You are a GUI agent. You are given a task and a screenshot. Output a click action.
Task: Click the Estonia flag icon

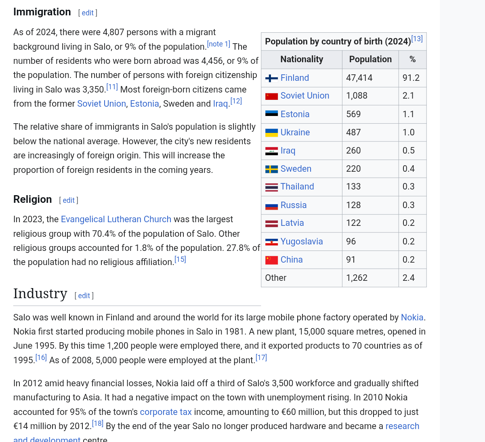[271, 114]
